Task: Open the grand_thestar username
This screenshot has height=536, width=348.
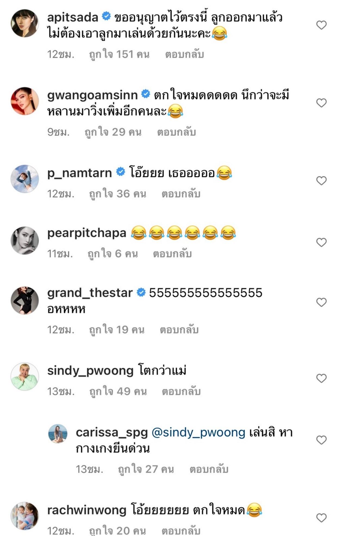Action: (90, 293)
